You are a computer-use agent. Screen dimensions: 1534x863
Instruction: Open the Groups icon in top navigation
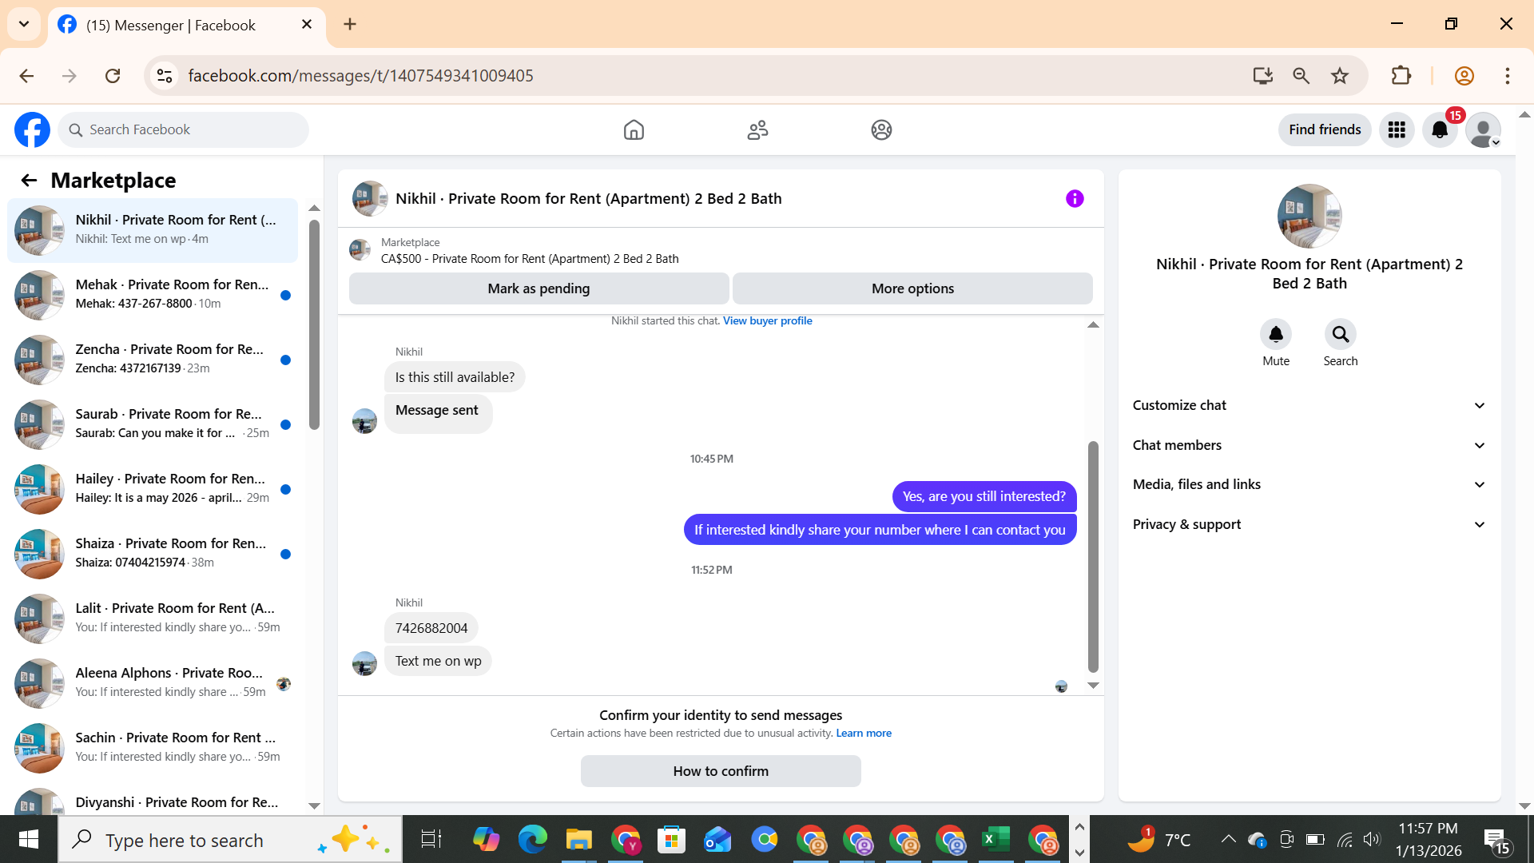(881, 129)
